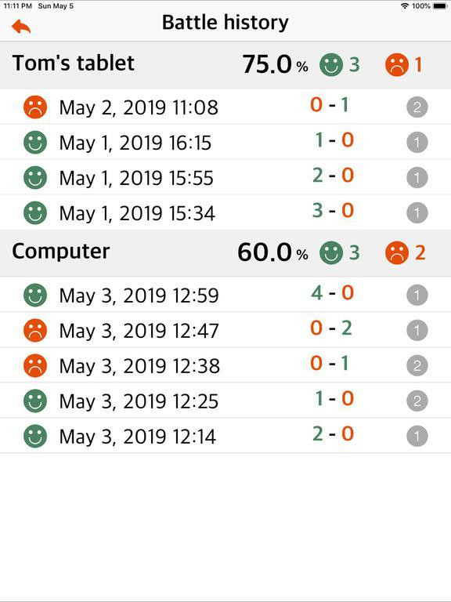This screenshot has width=451, height=602.
Task: Open the May 3, 2019 12:14 battle entry
Action: click(225, 436)
